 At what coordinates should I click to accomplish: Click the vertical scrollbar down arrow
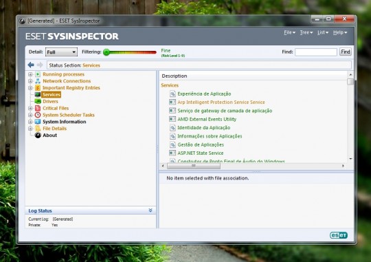[x=350, y=159]
